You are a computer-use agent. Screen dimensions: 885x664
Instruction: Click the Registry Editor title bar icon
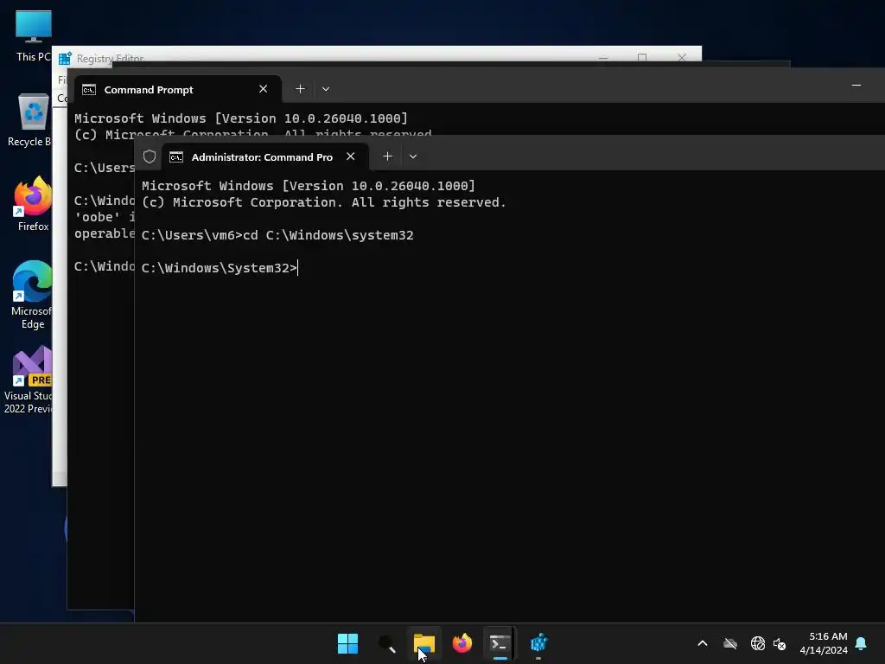(x=65, y=58)
